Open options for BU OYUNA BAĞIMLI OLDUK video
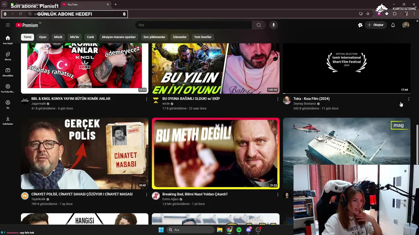The height and width of the screenshot is (235, 419). pos(278,99)
